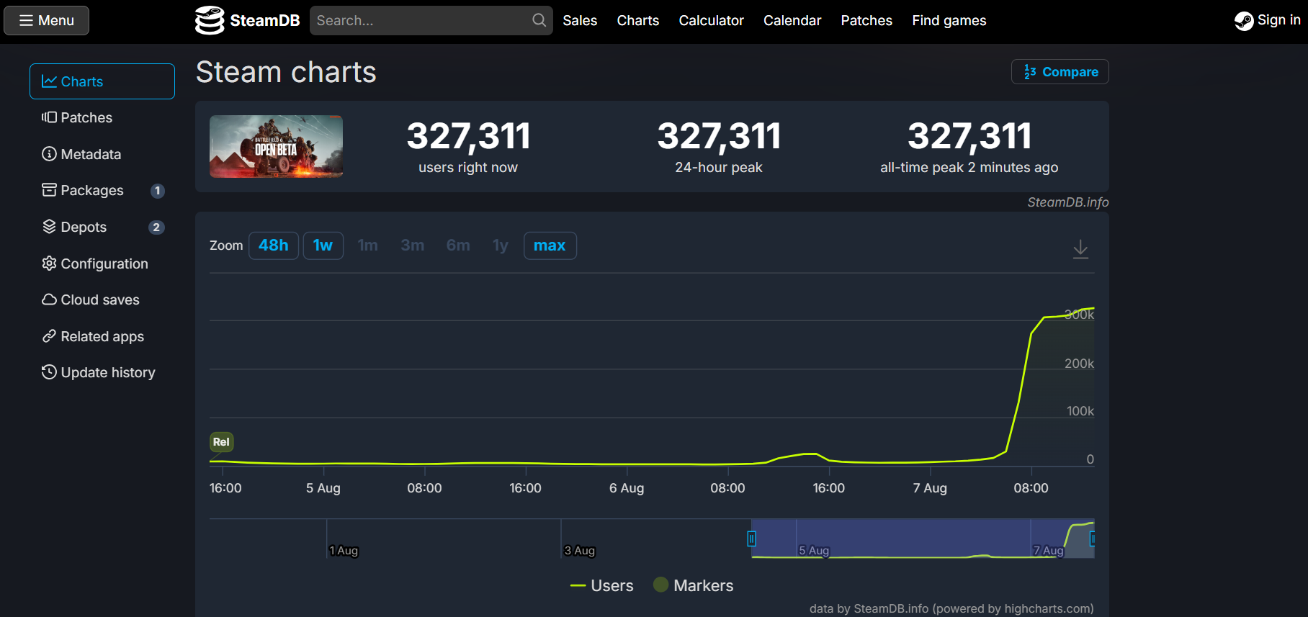The height and width of the screenshot is (617, 1308).
Task: Click the Compare button
Action: 1060,72
